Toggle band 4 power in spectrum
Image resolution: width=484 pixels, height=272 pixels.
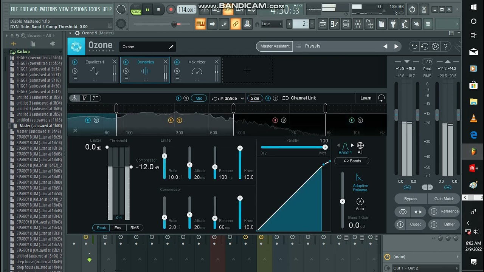tap(352, 120)
